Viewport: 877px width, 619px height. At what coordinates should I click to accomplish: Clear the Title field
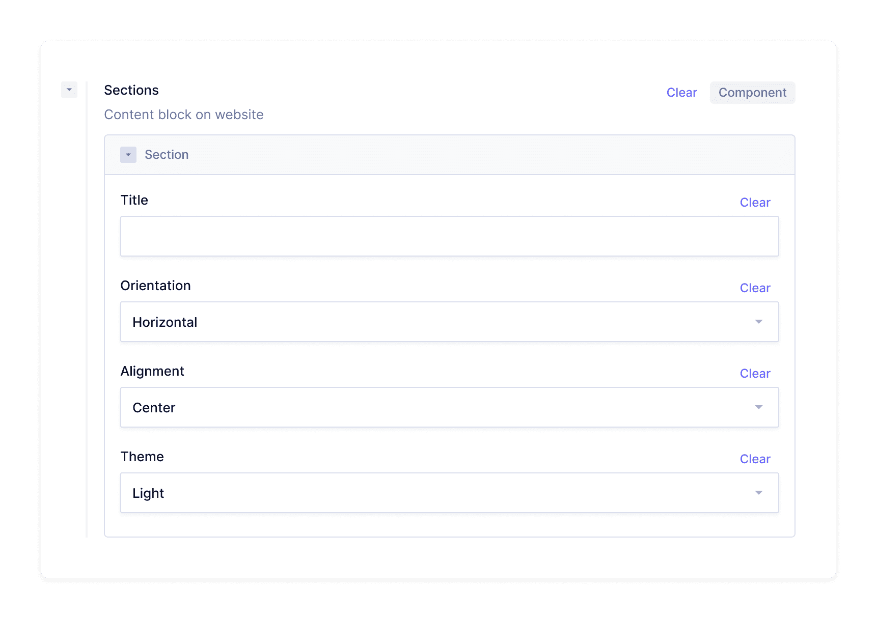click(x=755, y=203)
